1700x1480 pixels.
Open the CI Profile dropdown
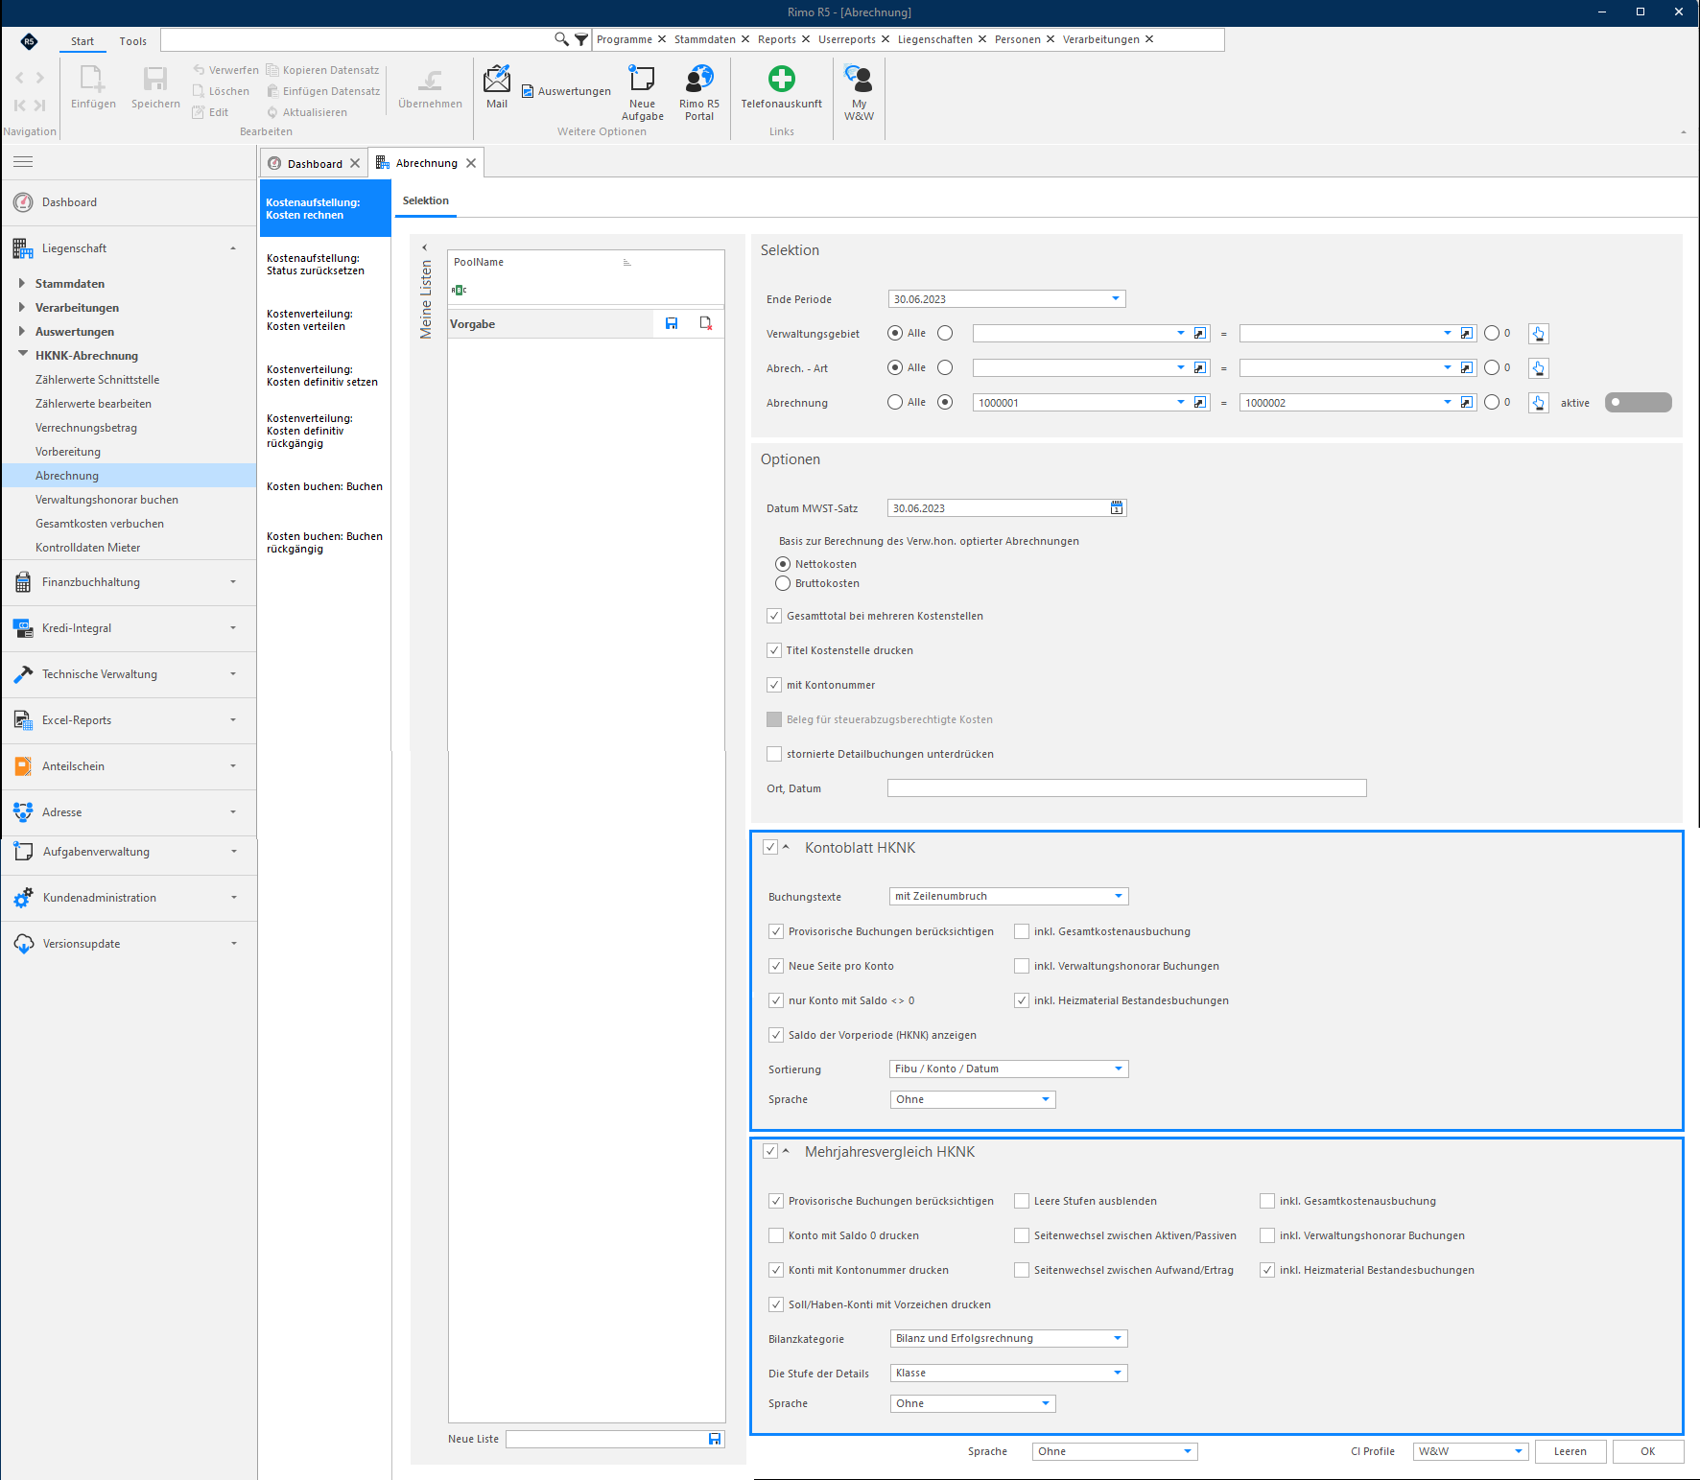click(1519, 1451)
